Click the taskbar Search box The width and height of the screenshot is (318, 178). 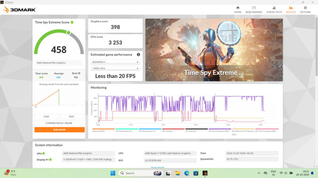pos(140,173)
